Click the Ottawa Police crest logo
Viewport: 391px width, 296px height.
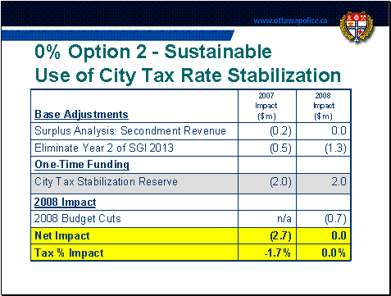[x=357, y=27]
